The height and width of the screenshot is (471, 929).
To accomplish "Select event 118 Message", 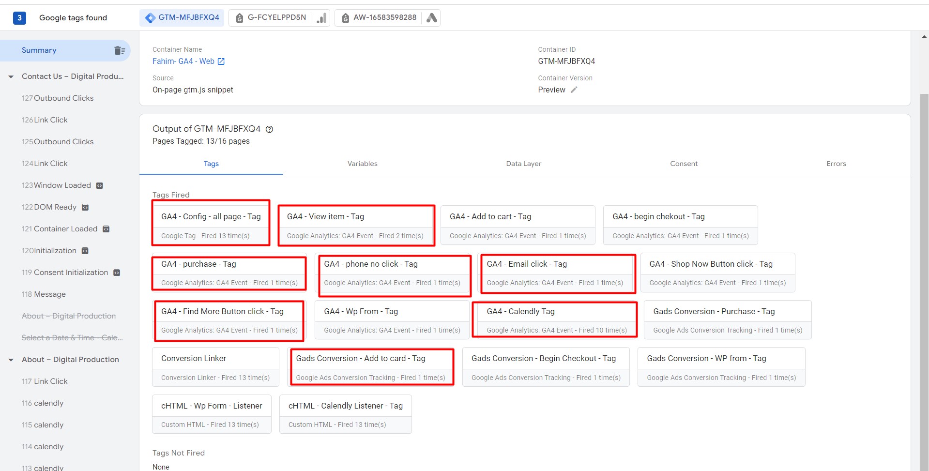I will tap(44, 294).
